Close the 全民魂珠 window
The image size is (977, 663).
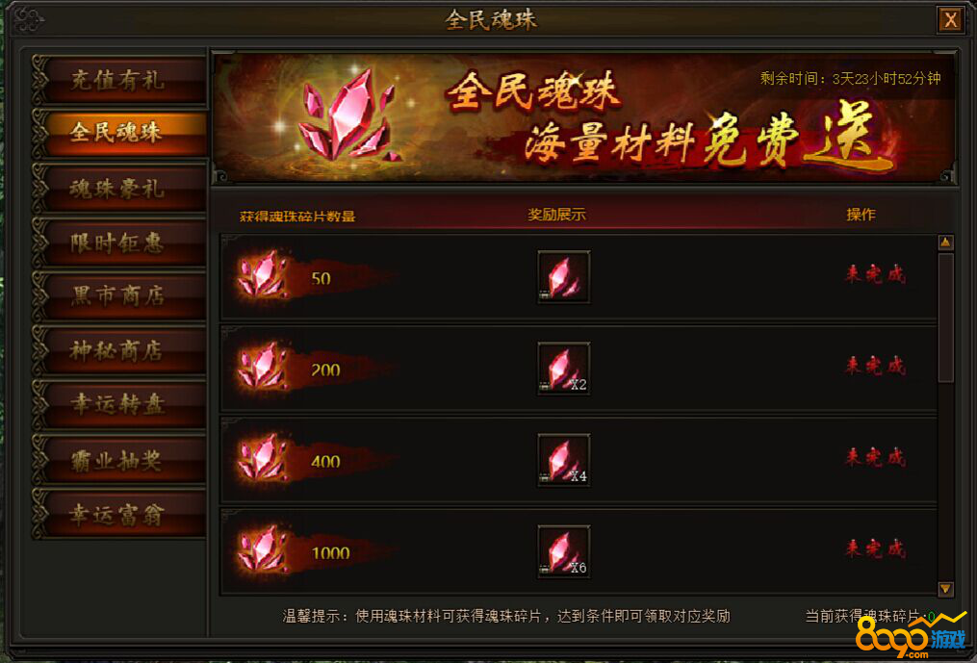coord(950,20)
